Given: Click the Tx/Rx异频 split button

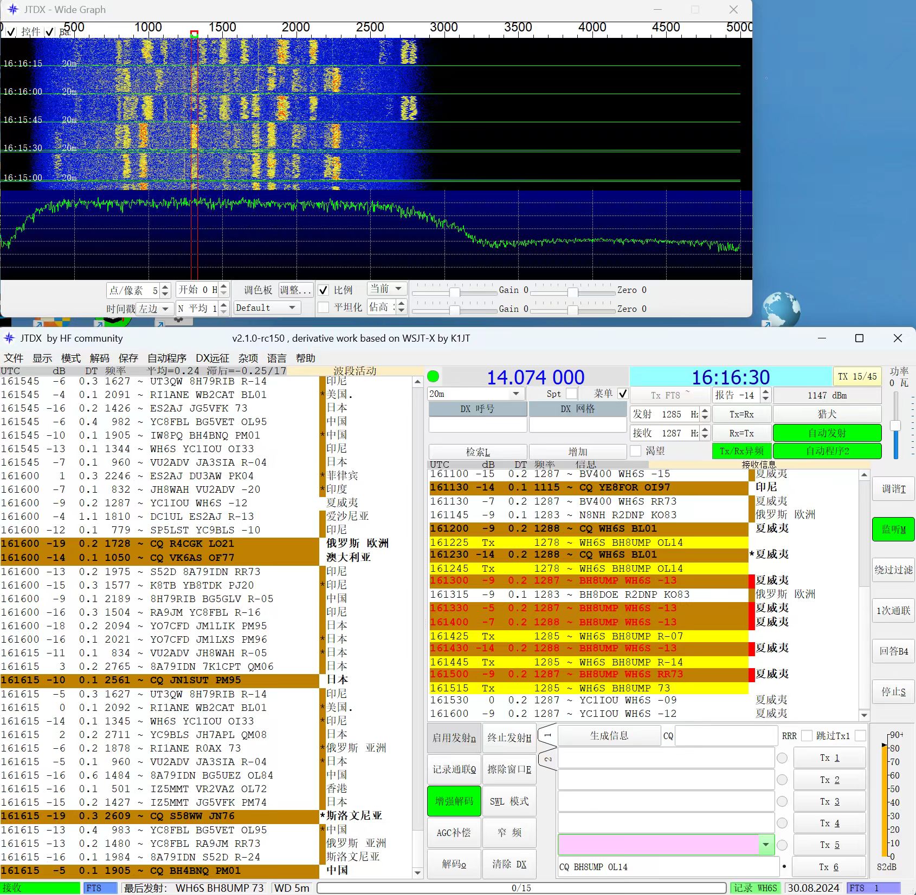Looking at the screenshot, I should (x=741, y=451).
